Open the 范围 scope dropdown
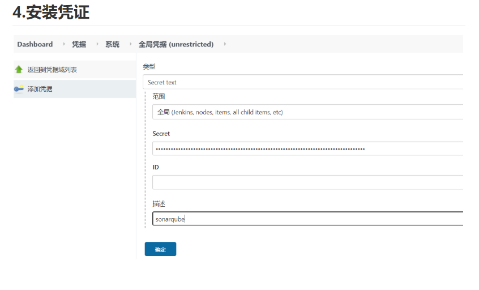 [x=307, y=112]
